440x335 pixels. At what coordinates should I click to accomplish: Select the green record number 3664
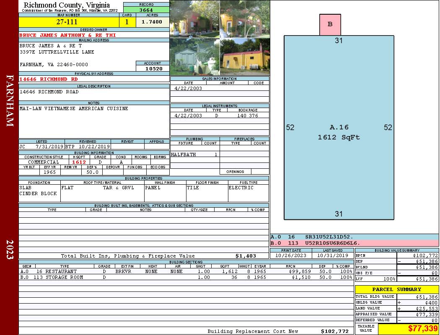(146, 10)
